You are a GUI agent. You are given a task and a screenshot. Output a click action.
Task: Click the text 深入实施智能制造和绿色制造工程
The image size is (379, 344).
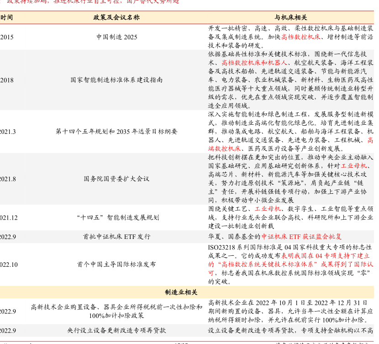click(258, 114)
